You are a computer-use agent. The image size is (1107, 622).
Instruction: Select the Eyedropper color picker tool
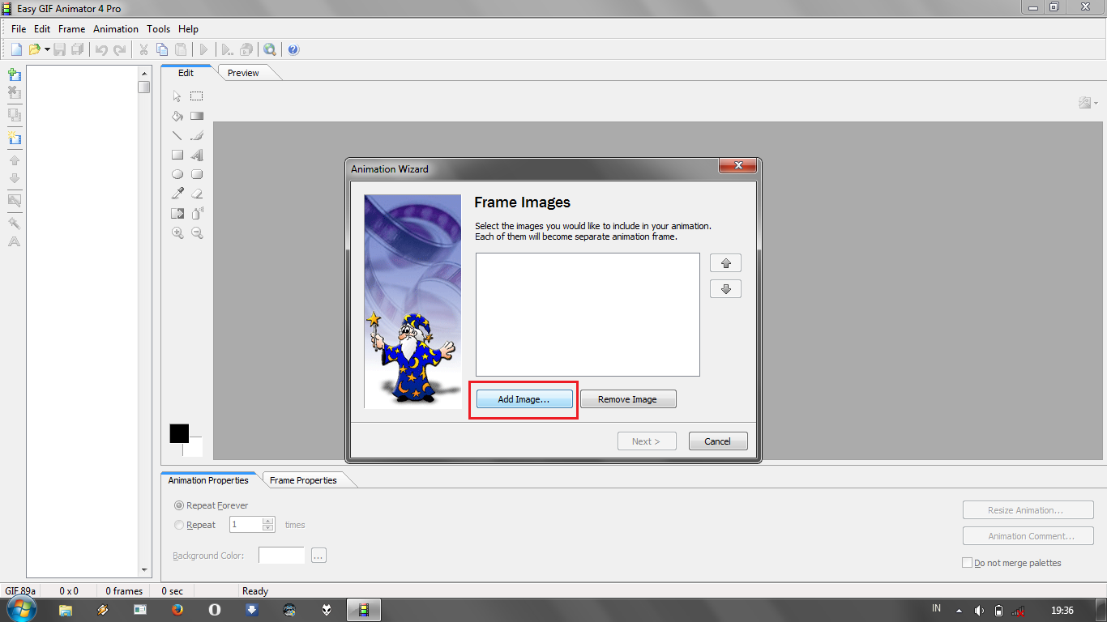click(177, 194)
